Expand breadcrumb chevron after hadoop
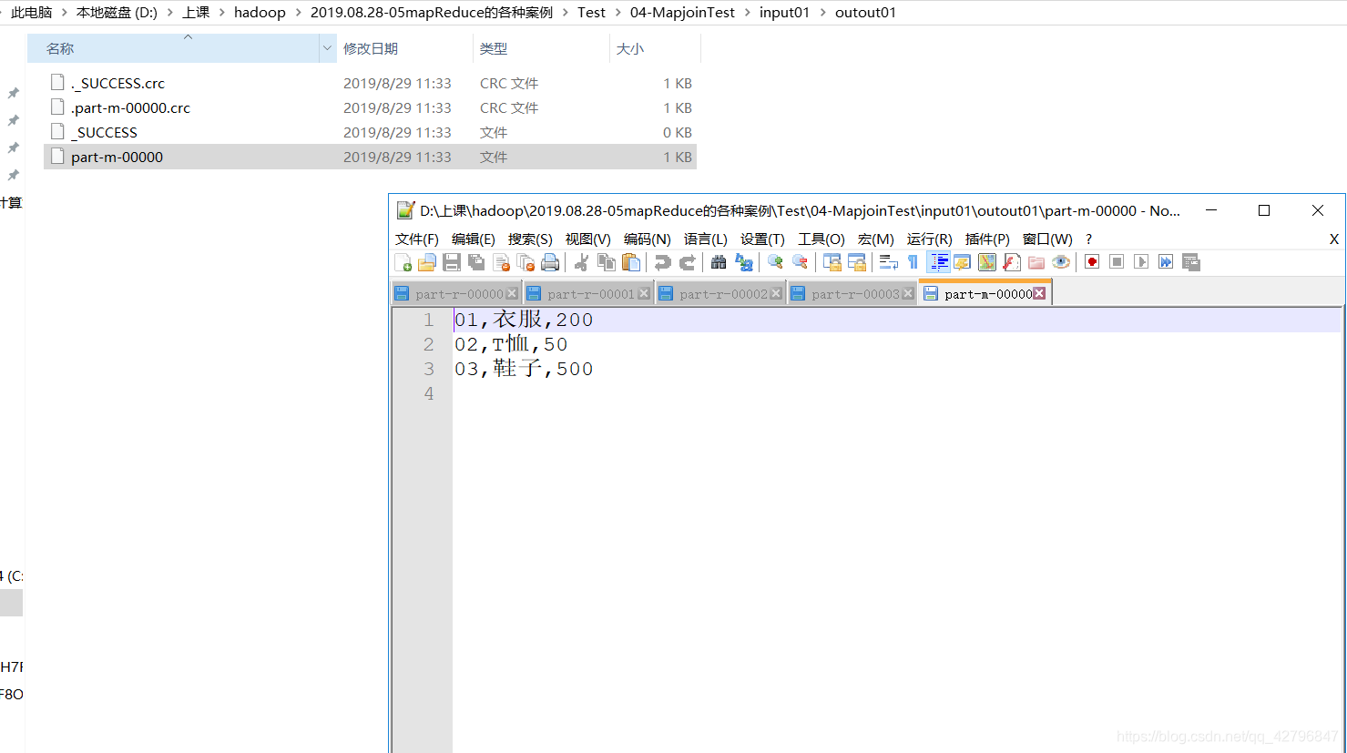This screenshot has height=753, width=1347. [298, 13]
